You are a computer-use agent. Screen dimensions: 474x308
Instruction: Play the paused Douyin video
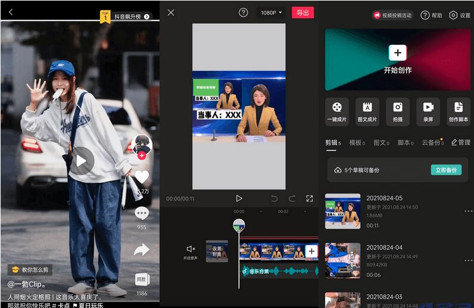pyautogui.click(x=81, y=161)
